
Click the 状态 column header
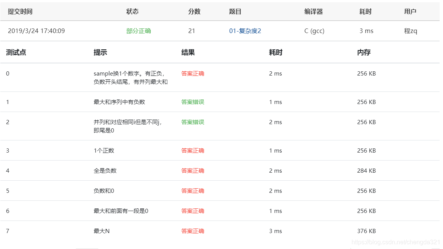pos(132,12)
